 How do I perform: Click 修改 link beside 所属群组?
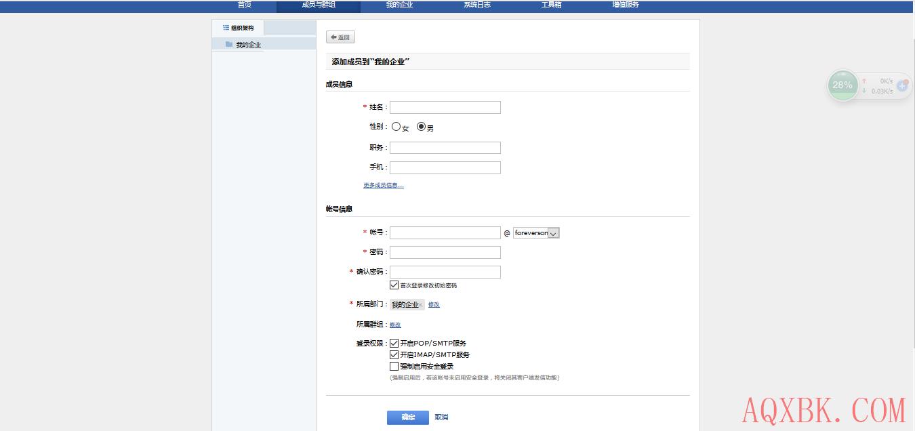click(x=395, y=325)
